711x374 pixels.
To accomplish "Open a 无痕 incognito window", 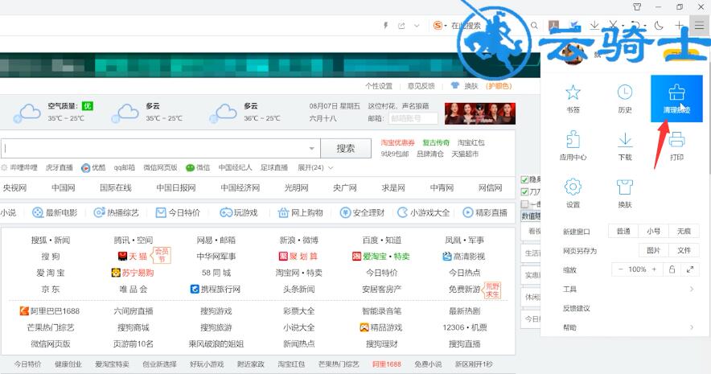I will (x=684, y=231).
